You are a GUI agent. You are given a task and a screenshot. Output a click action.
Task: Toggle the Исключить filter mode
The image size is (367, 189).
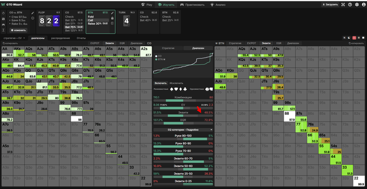coord(176,83)
